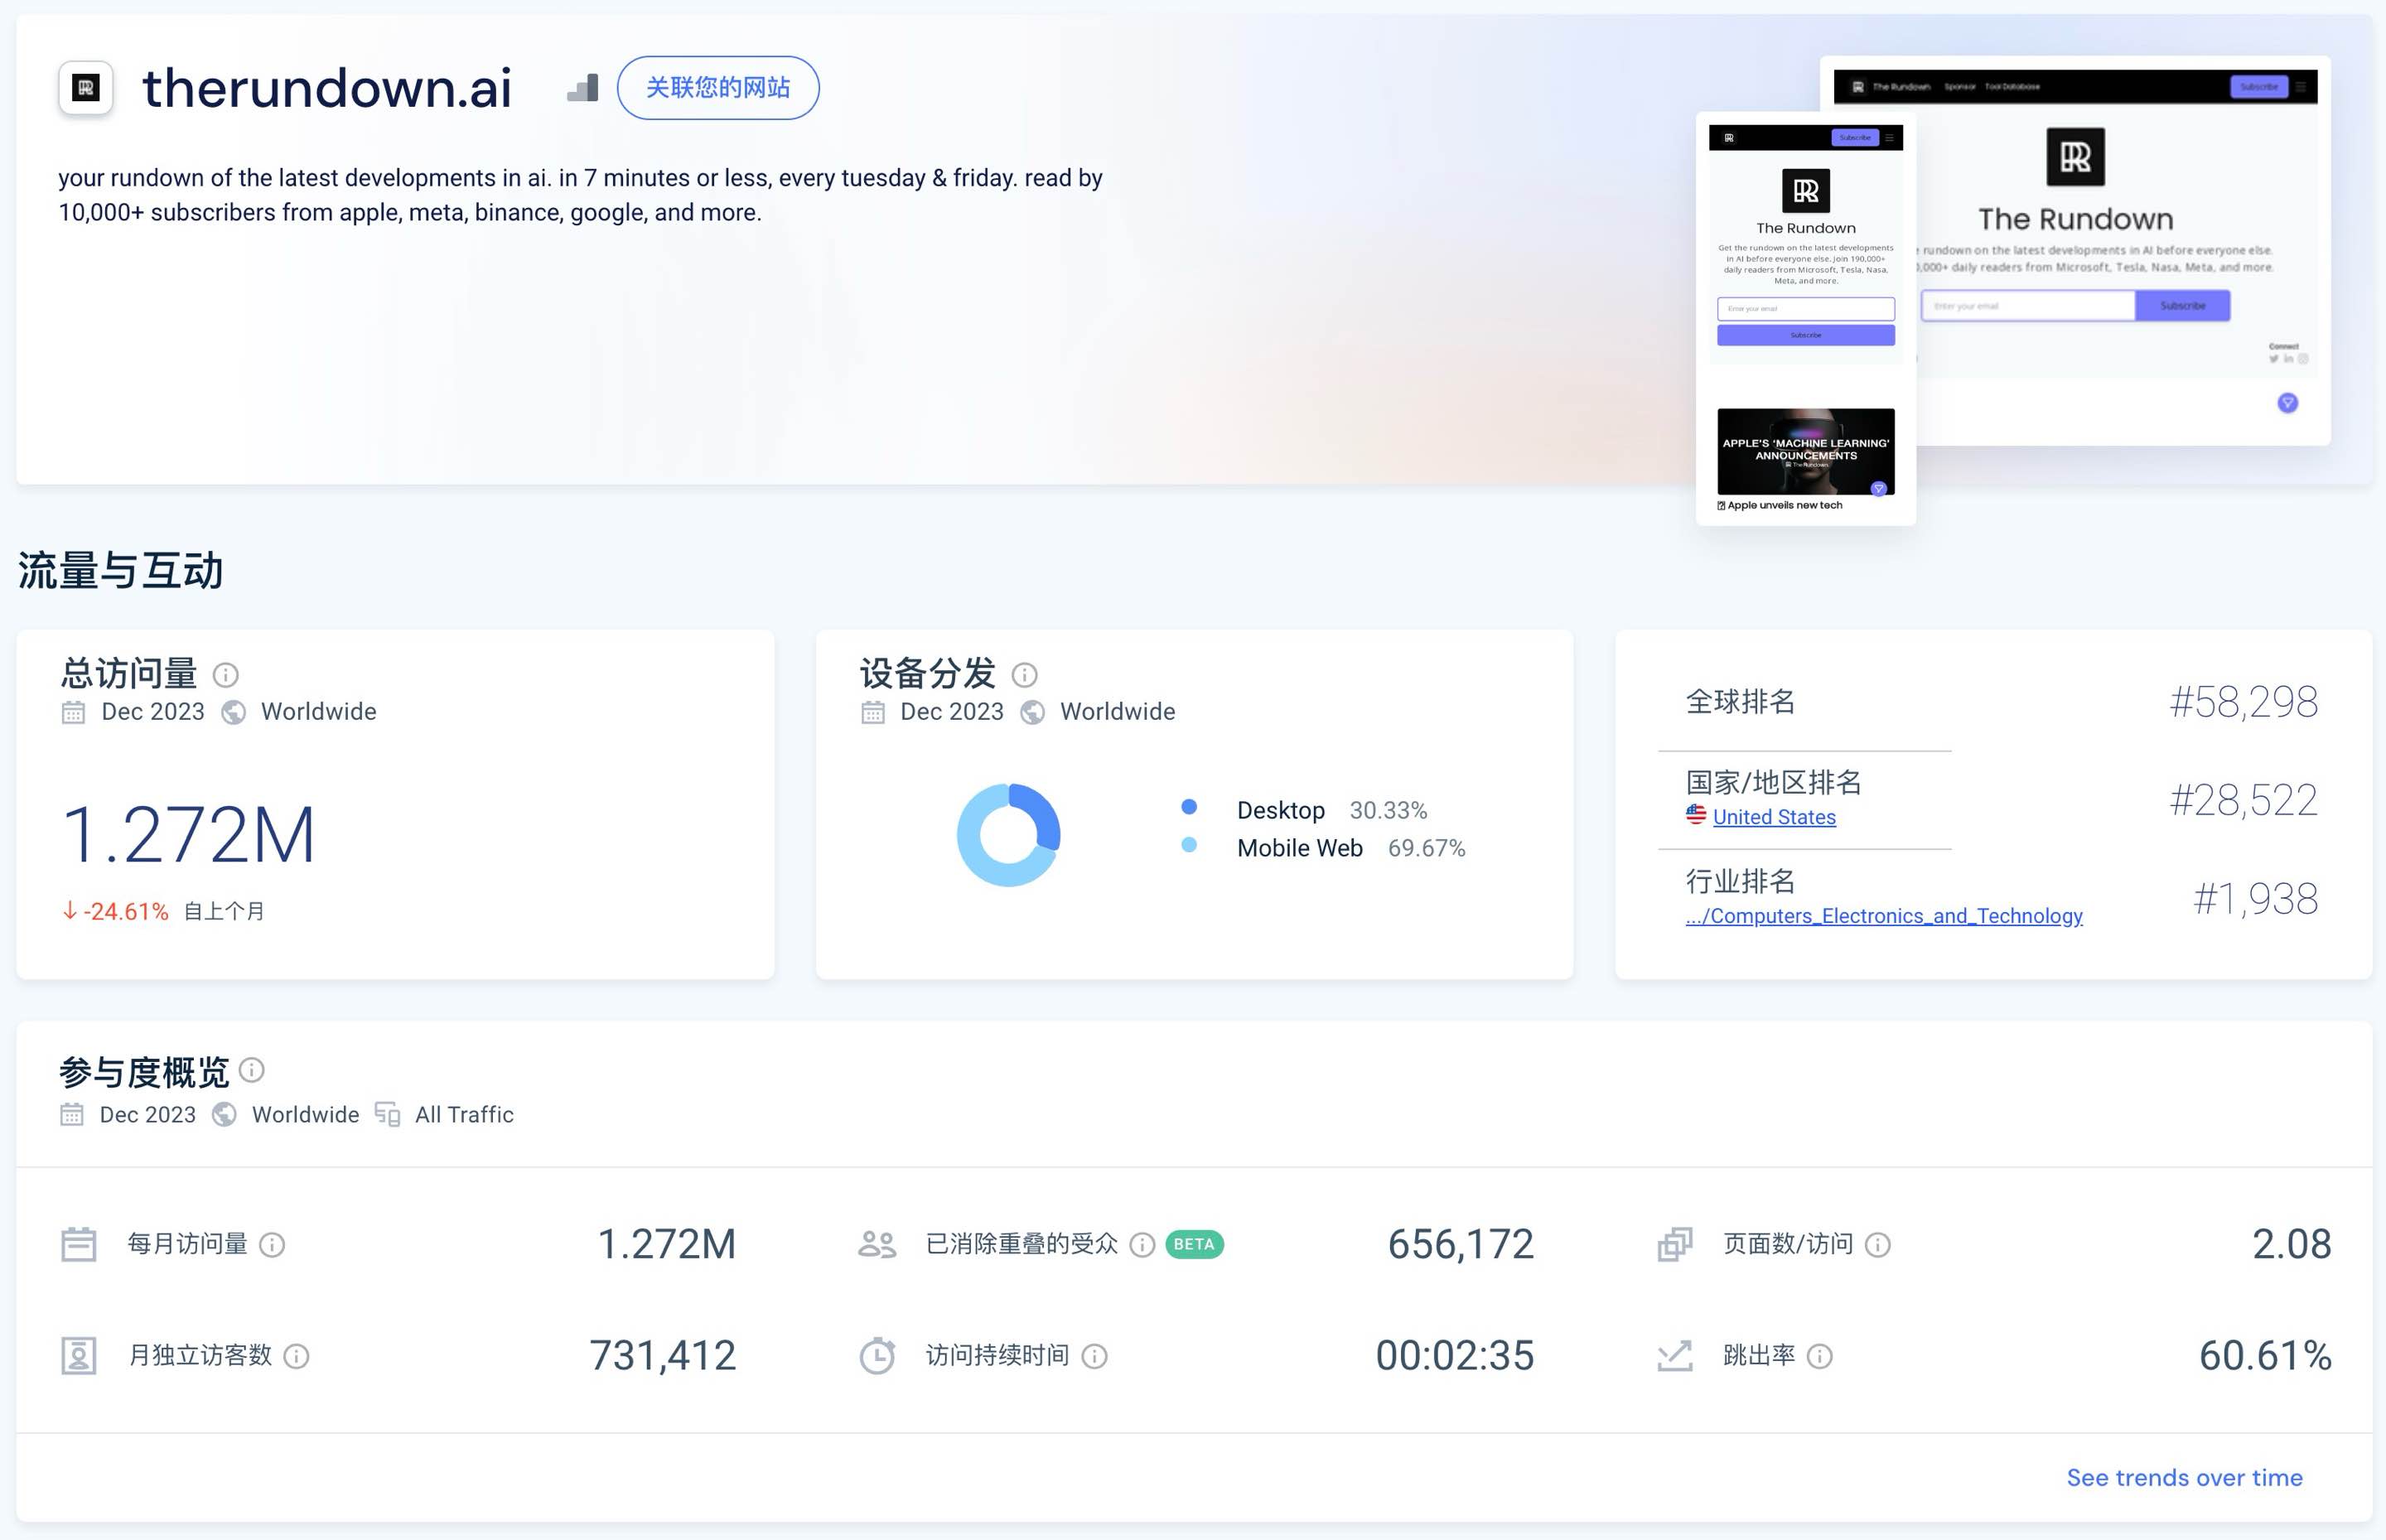The image size is (2386, 1540).
Task: Click global rank value #58,298
Action: click(x=2244, y=702)
